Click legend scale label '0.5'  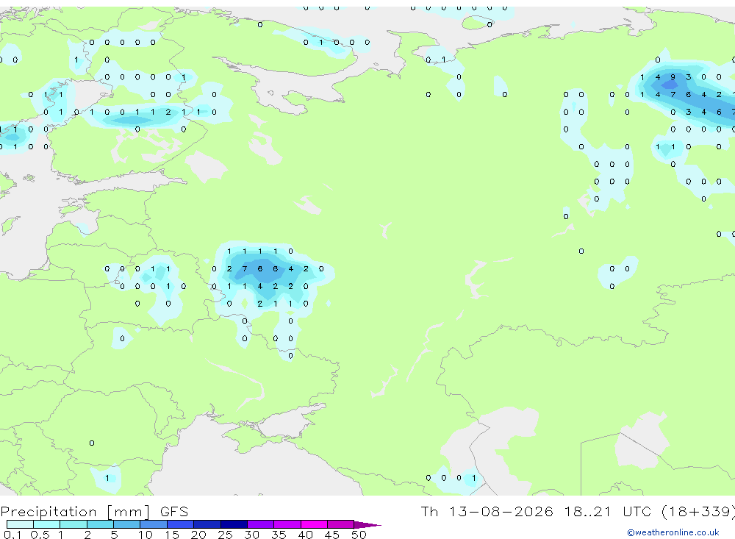(40, 535)
